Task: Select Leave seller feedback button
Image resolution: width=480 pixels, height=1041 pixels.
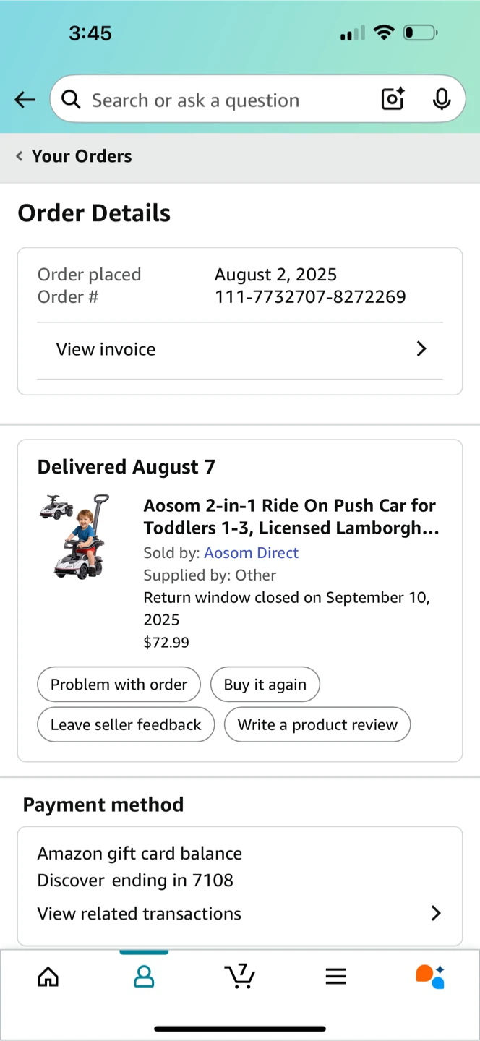Action: (x=126, y=725)
